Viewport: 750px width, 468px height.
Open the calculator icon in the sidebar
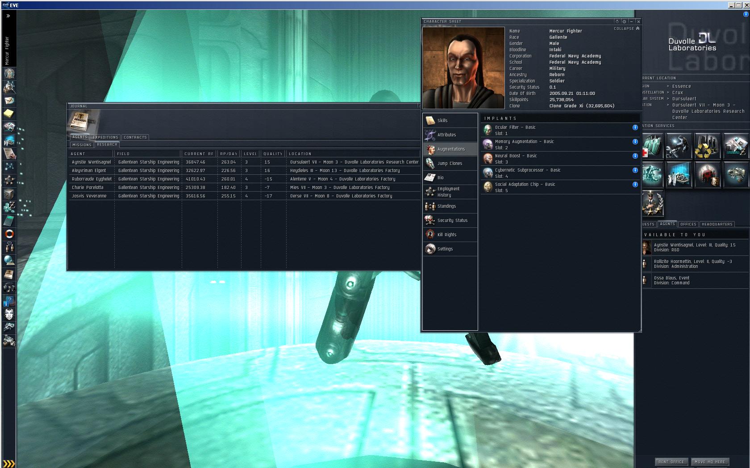9,221
